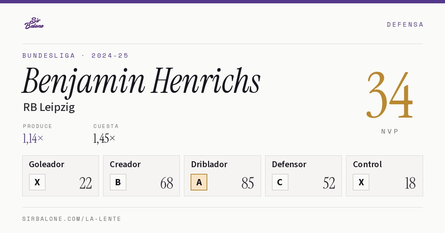This screenshot has width=445, height=233.
Task: Click the PRODUCE label
Action: 38,126
